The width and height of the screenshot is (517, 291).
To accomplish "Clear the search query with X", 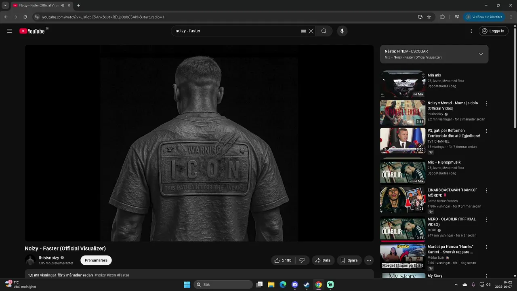I will [x=311, y=31].
